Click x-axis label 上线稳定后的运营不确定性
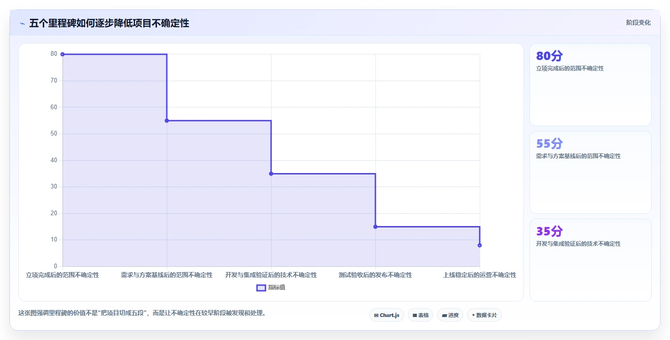670x340 pixels. (480, 275)
